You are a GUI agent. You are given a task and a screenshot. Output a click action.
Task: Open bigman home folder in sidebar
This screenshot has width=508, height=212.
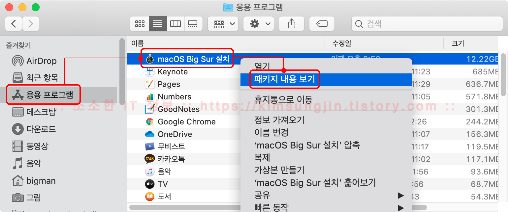tap(34, 181)
